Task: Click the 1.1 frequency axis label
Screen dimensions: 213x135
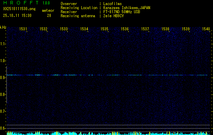Action: tap(3, 44)
